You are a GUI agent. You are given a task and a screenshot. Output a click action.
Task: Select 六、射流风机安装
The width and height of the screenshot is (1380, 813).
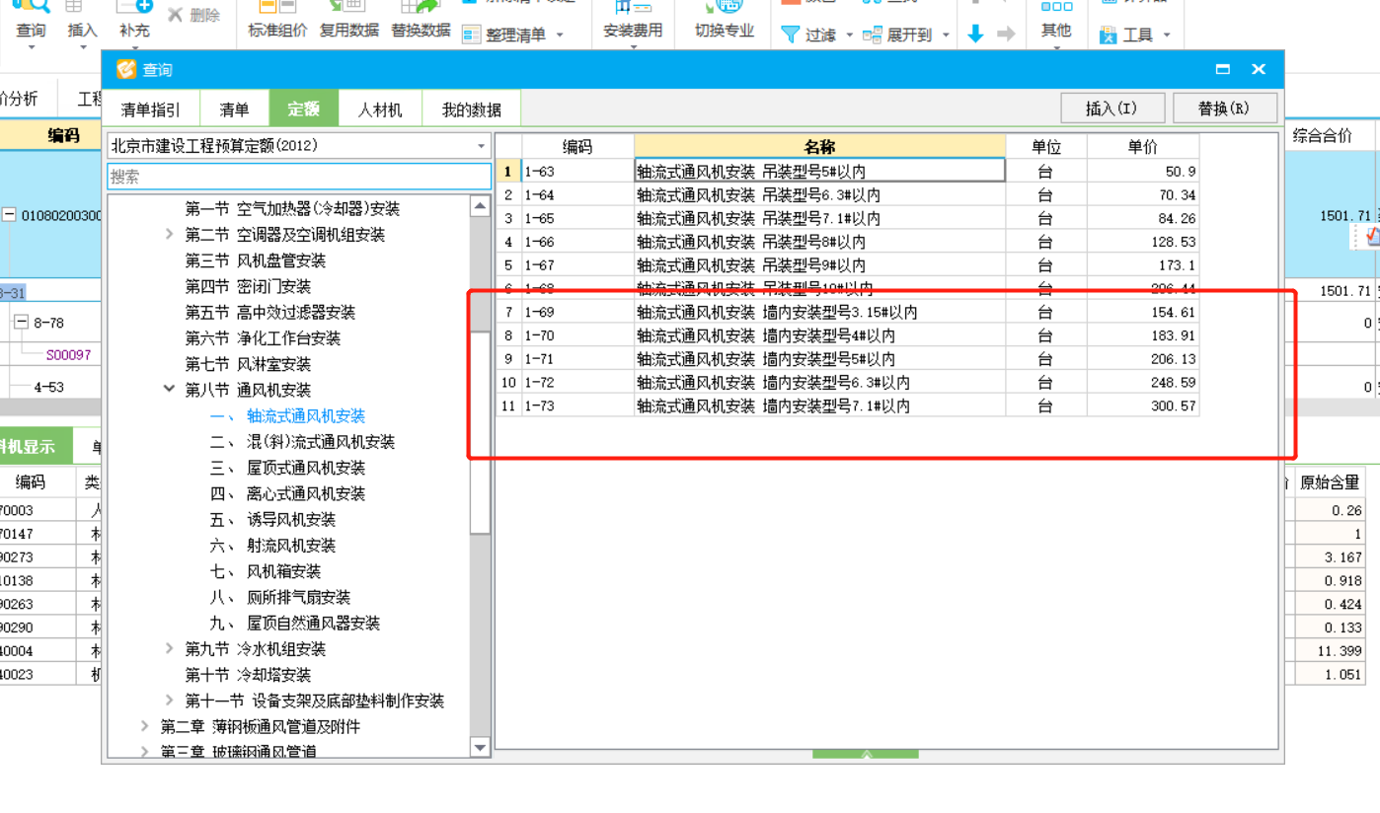(x=272, y=546)
